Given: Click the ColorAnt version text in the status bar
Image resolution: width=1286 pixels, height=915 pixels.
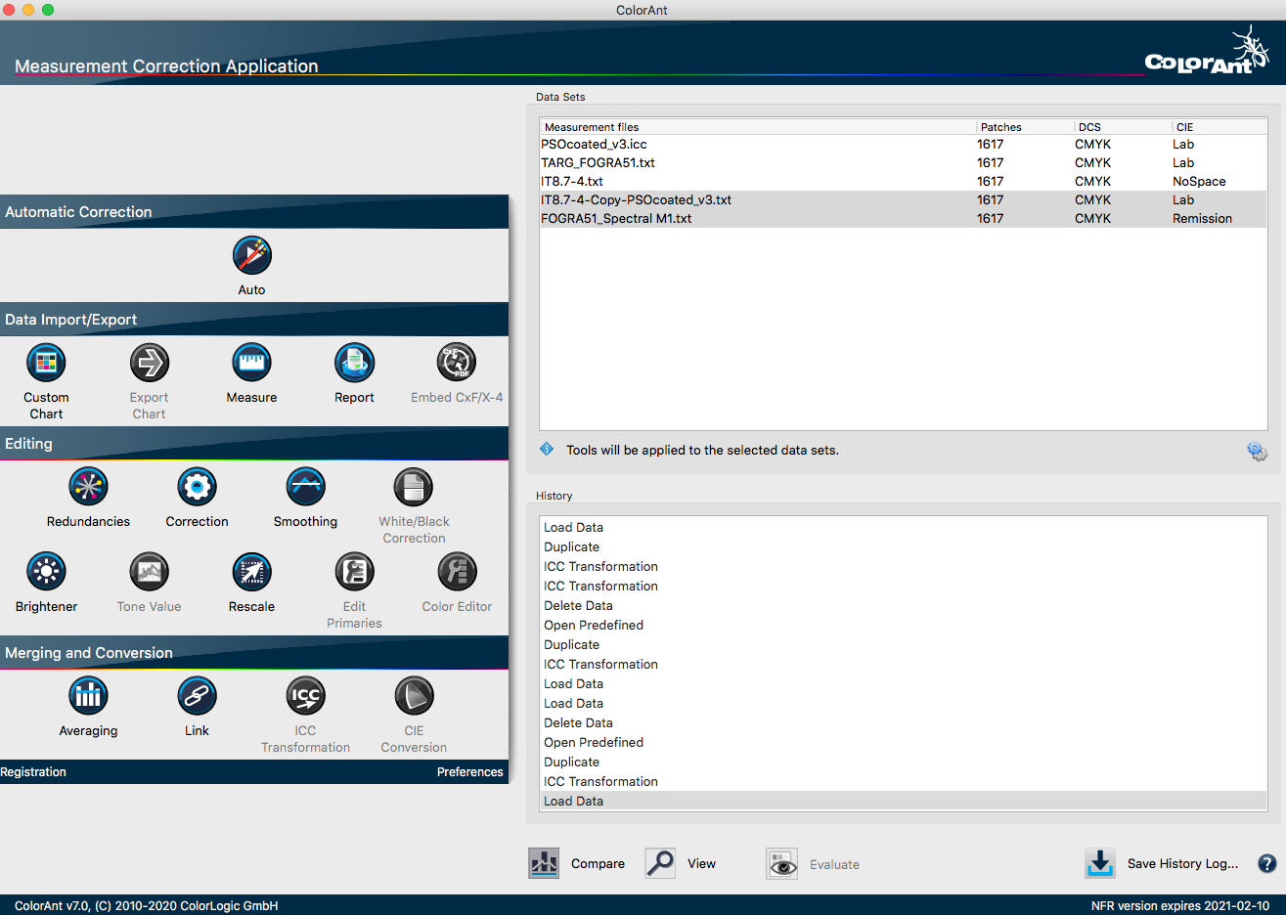Looking at the screenshot, I should pyautogui.click(x=147, y=906).
